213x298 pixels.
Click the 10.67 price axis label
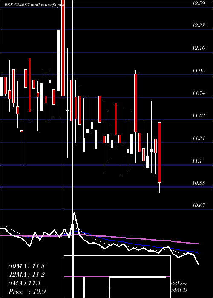coord(199,206)
